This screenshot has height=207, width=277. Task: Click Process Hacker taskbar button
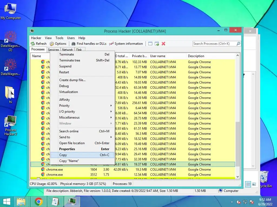point(72,202)
